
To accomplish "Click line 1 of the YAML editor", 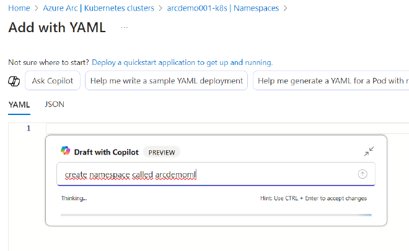I will pos(227,129).
